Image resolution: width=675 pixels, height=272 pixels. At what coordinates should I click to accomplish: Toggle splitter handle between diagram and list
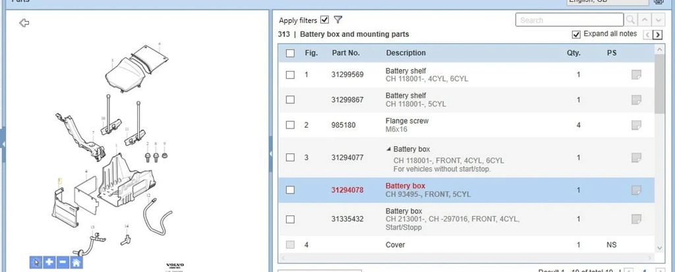point(271,153)
